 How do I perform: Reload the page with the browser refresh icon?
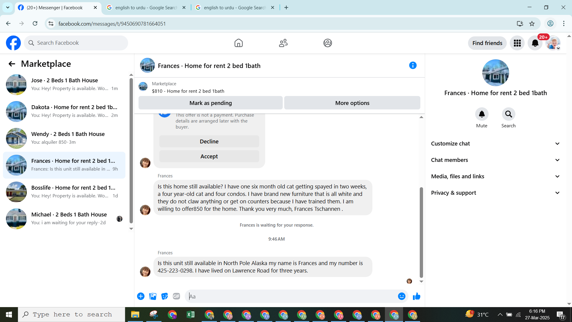click(35, 24)
